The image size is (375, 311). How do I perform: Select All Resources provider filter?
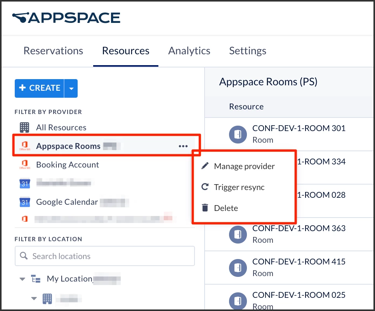pyautogui.click(x=61, y=128)
